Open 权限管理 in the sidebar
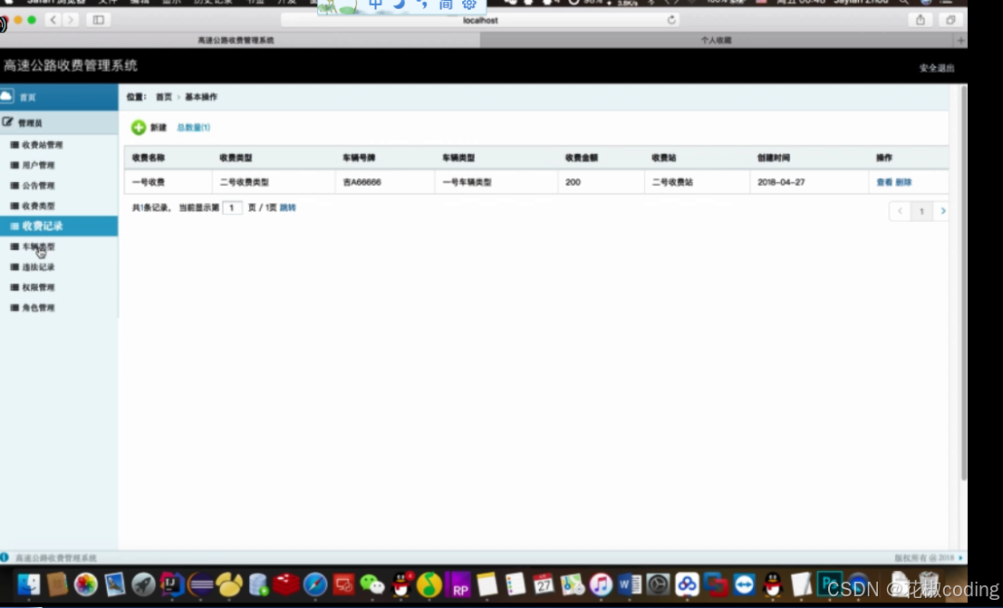The width and height of the screenshot is (1003, 608). pos(38,287)
